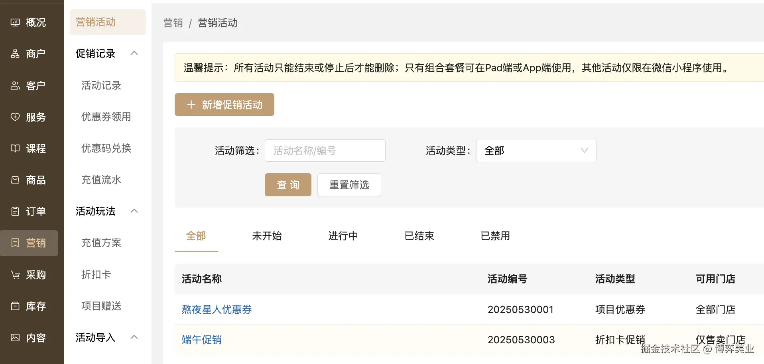Open the 活动类型 dropdown
Screen dimensions: 764x364
(536, 151)
